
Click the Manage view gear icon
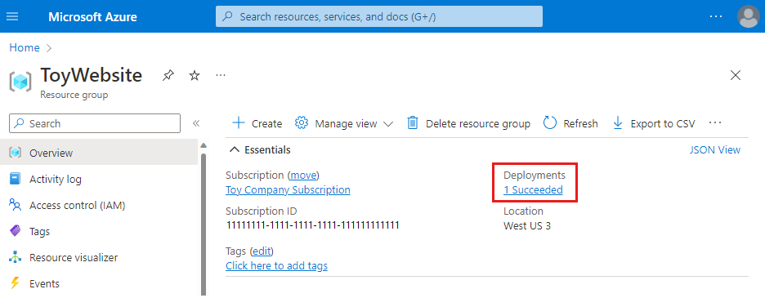click(302, 123)
